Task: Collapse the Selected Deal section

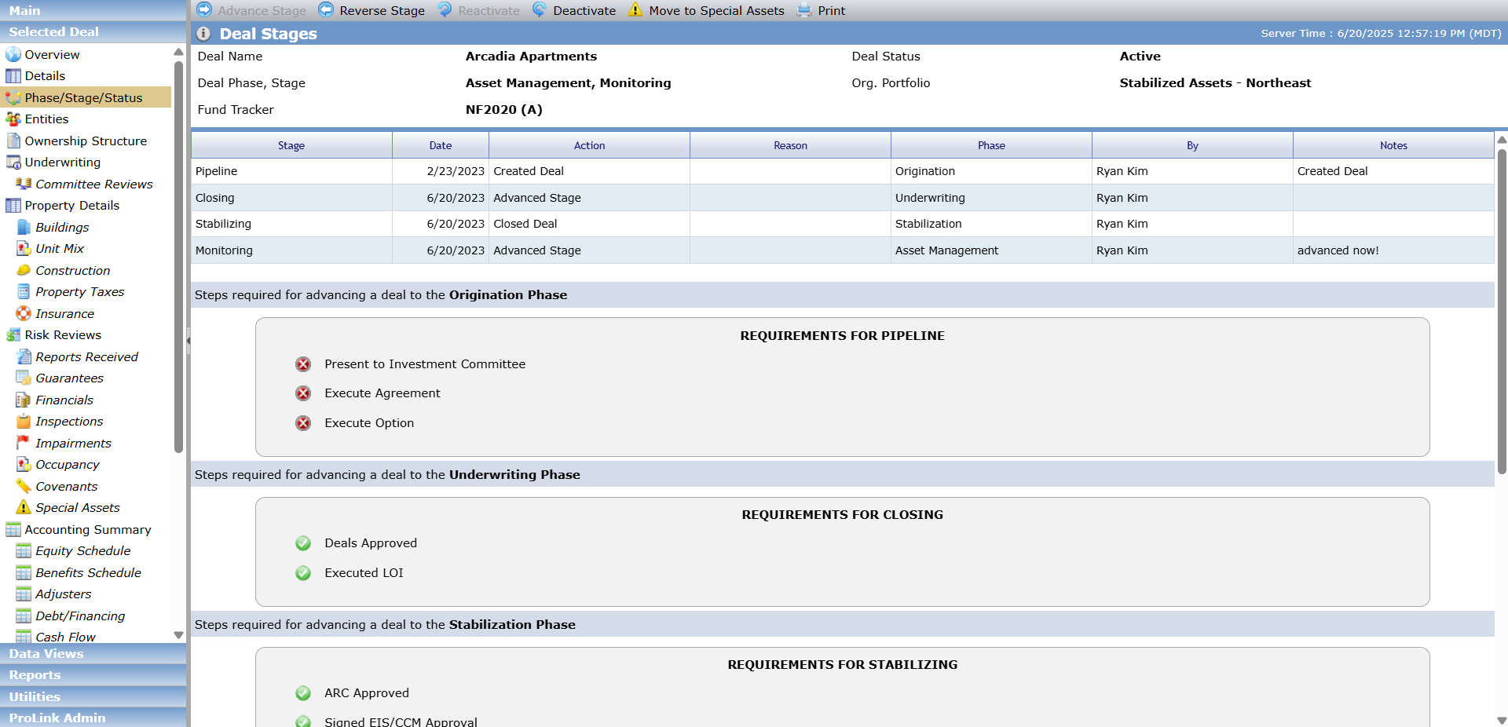Action: [93, 32]
